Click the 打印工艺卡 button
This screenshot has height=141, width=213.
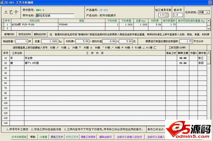(x=72, y=137)
